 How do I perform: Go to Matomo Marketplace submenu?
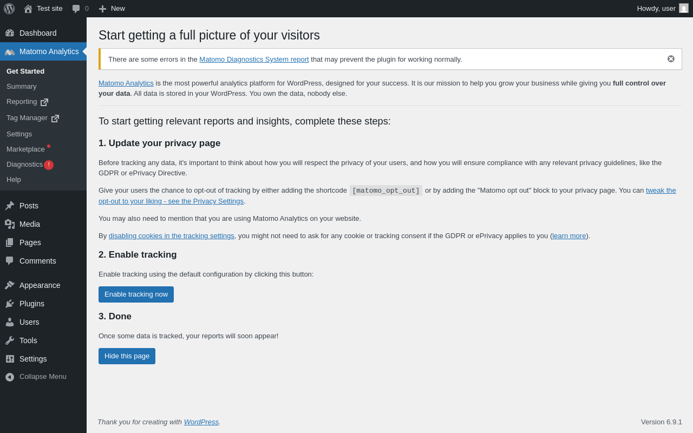pyautogui.click(x=25, y=149)
